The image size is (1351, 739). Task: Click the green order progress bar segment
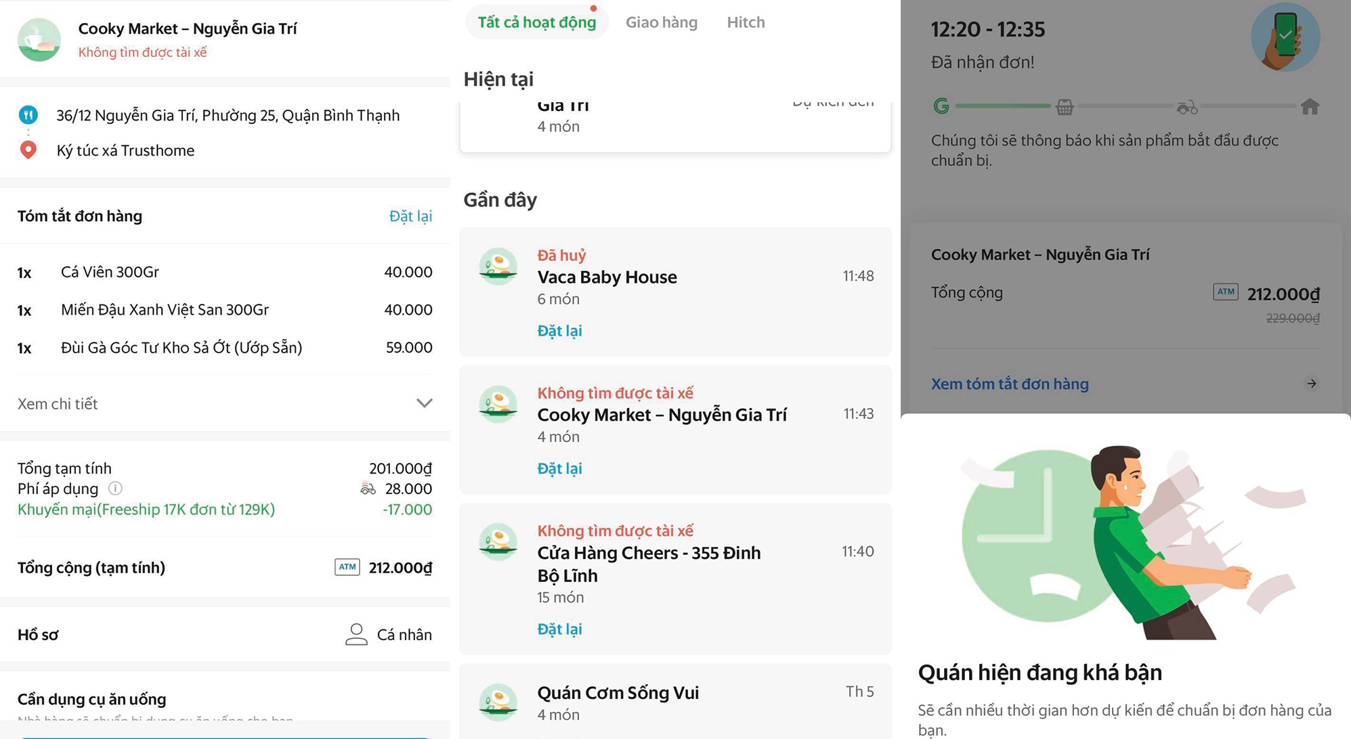click(x=1002, y=106)
